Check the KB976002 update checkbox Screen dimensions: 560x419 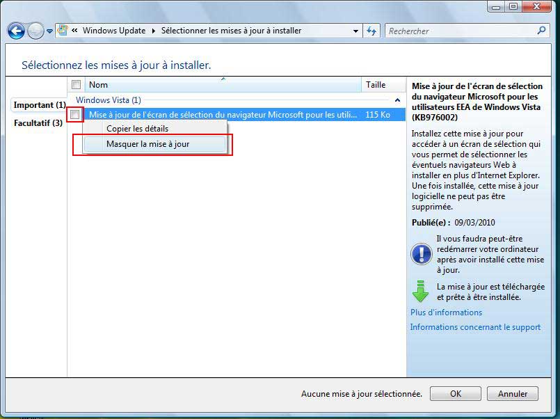pos(75,115)
